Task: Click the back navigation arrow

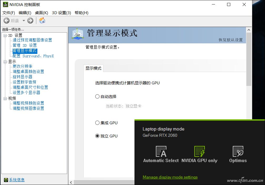Action: (x=6, y=20)
